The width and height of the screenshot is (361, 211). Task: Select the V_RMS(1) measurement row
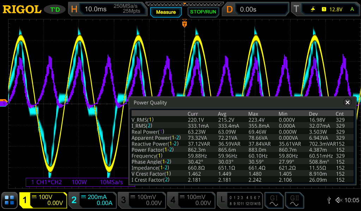click(243, 120)
